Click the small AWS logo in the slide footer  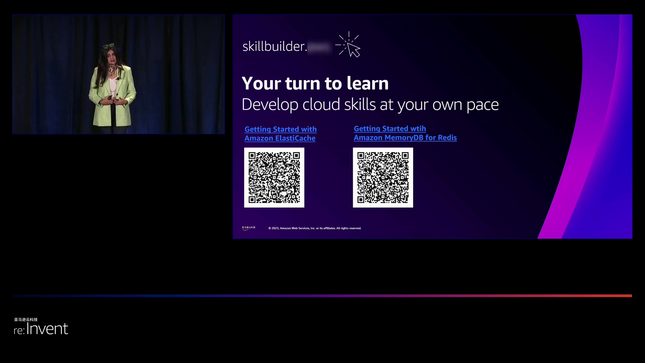249,228
